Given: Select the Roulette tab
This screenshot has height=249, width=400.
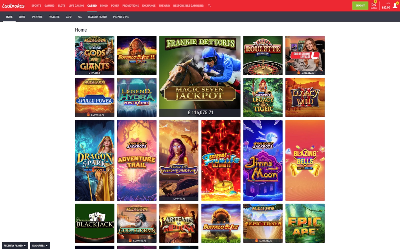Looking at the screenshot, I should tap(54, 17).
